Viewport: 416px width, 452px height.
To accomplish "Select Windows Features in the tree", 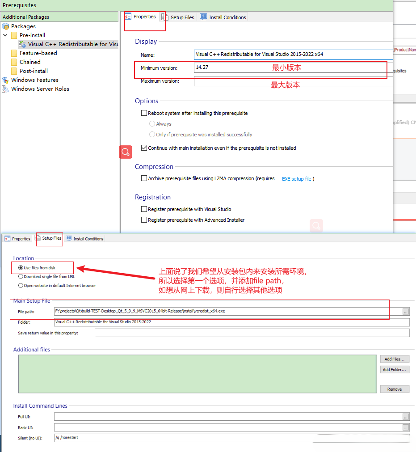I will 35,80.
